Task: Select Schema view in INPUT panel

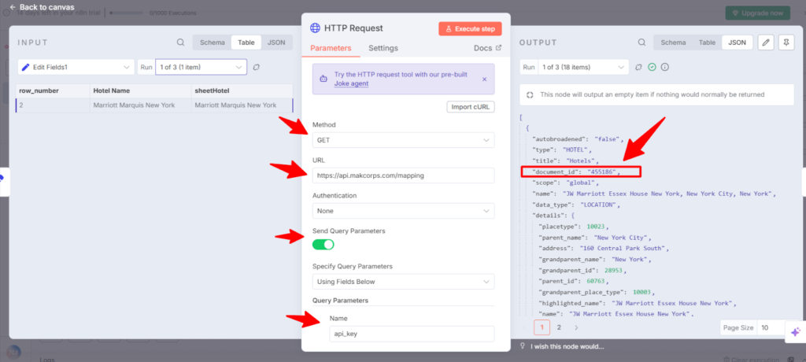Action: coord(213,42)
